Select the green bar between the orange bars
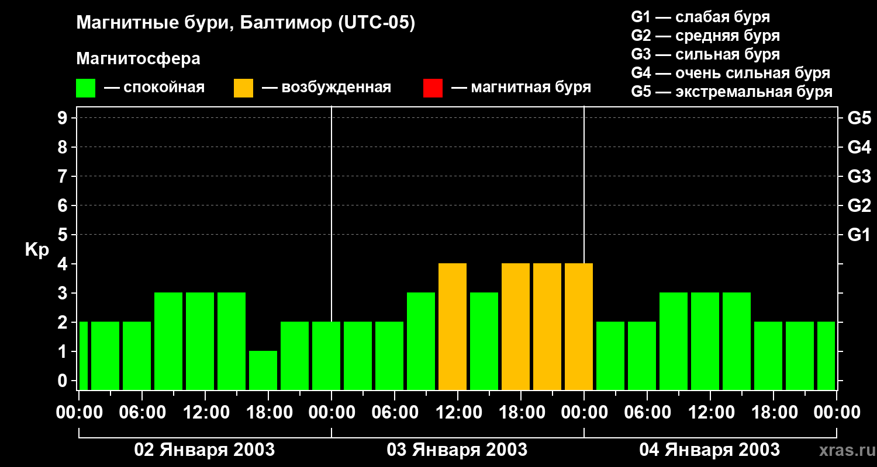This screenshot has height=467, width=877. click(x=484, y=341)
